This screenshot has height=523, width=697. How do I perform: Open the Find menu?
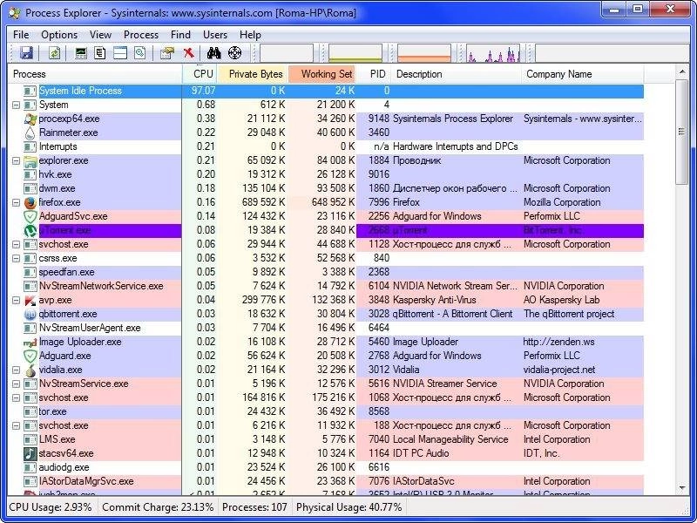180,35
